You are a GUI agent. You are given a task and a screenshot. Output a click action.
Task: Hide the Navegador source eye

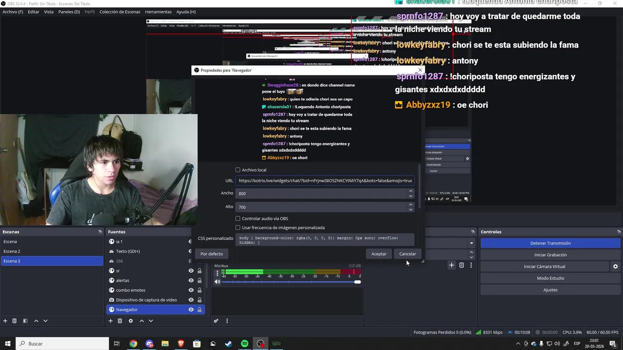click(191, 310)
